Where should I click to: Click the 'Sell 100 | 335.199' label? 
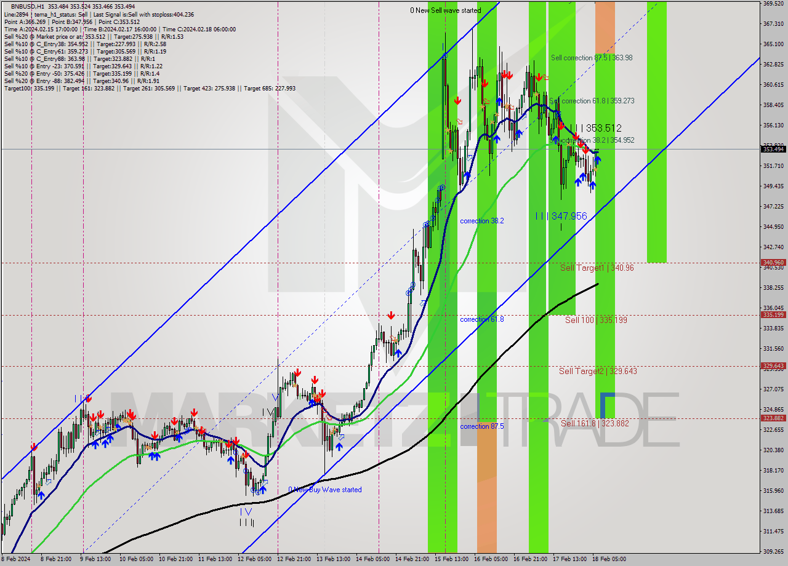click(596, 320)
